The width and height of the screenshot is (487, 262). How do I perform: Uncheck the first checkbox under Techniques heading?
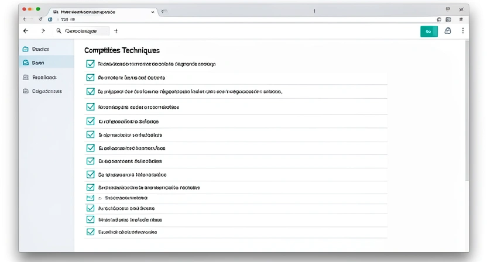(90, 64)
